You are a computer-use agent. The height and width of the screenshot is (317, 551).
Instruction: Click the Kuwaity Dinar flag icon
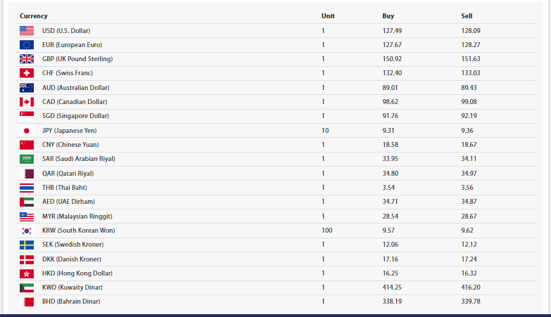27,287
